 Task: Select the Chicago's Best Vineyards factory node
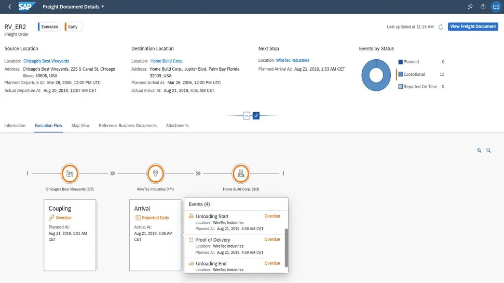click(70, 173)
